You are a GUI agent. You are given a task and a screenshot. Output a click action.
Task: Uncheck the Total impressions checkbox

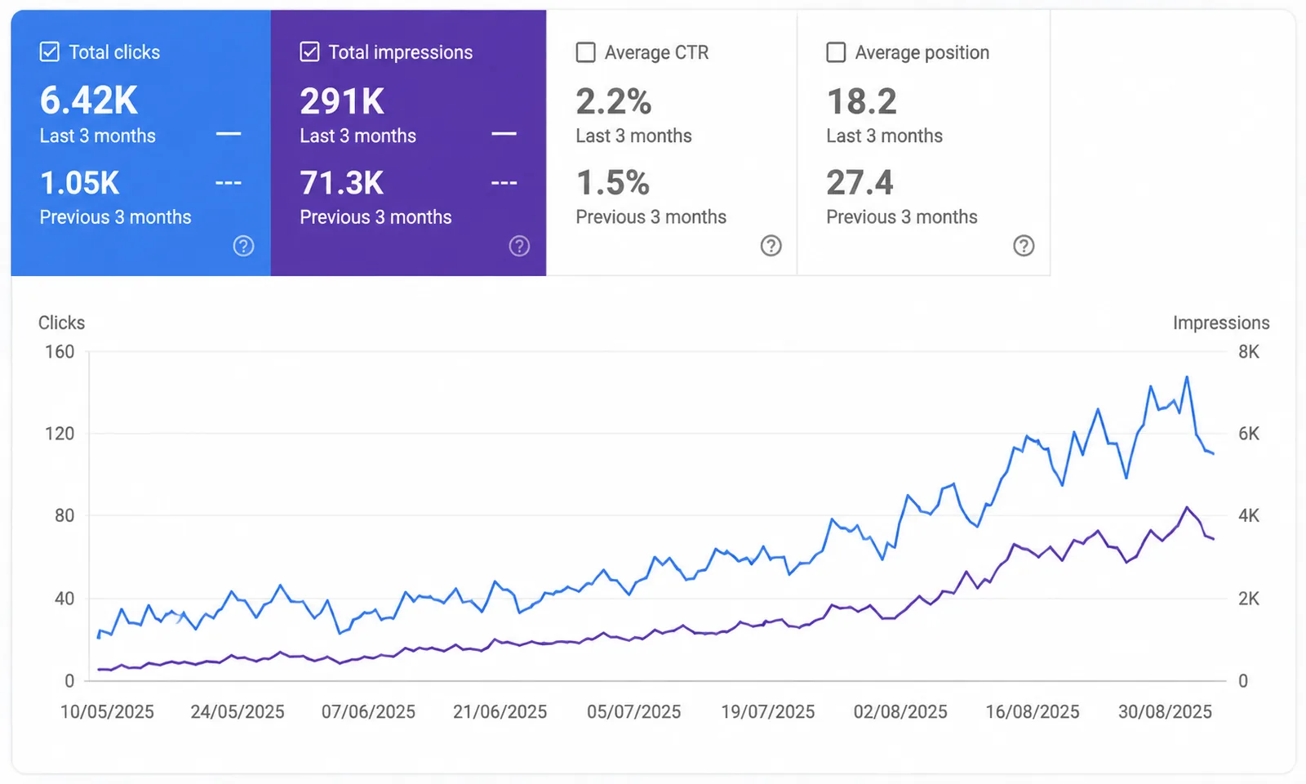point(309,52)
